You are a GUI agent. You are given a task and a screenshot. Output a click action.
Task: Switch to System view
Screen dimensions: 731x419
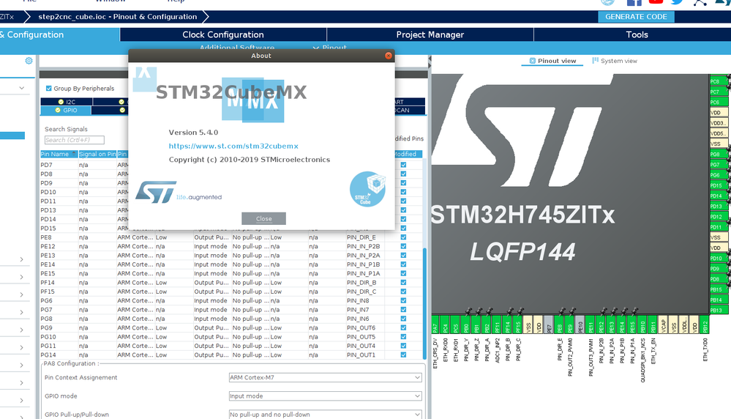[x=615, y=61]
